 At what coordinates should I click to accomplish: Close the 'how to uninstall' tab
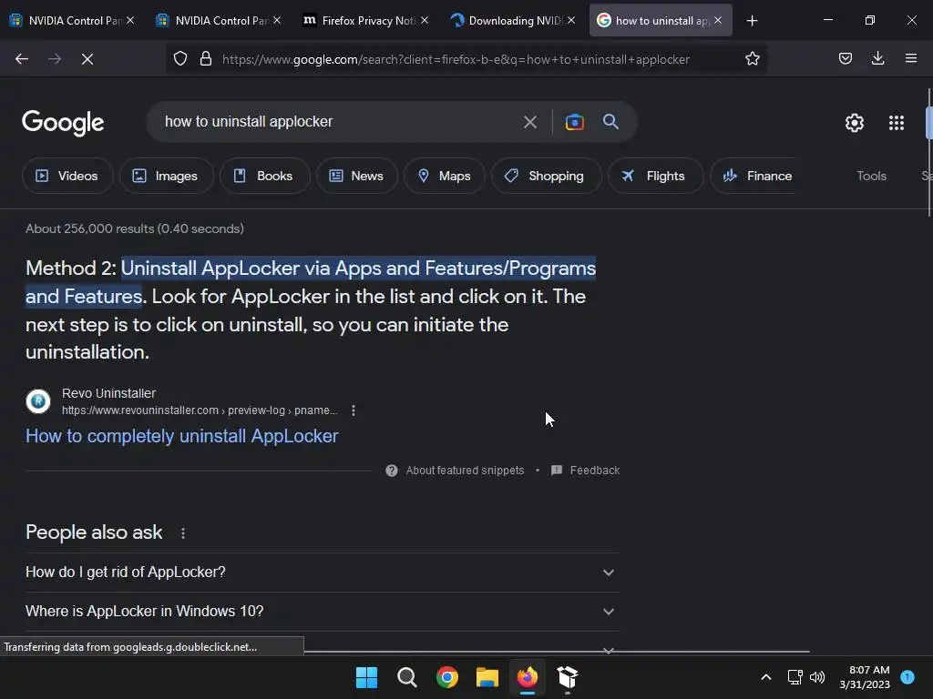718,21
